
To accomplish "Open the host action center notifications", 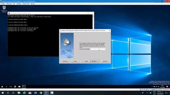I will (x=167, y=93).
